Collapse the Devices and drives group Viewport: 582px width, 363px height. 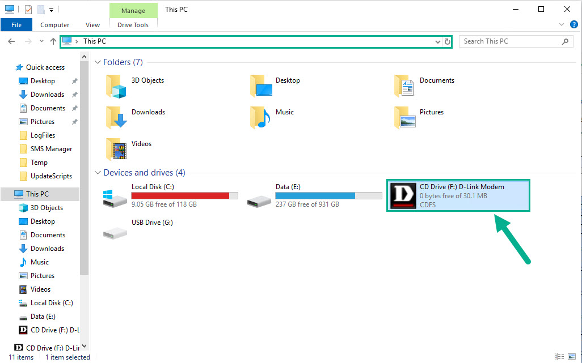[98, 173]
